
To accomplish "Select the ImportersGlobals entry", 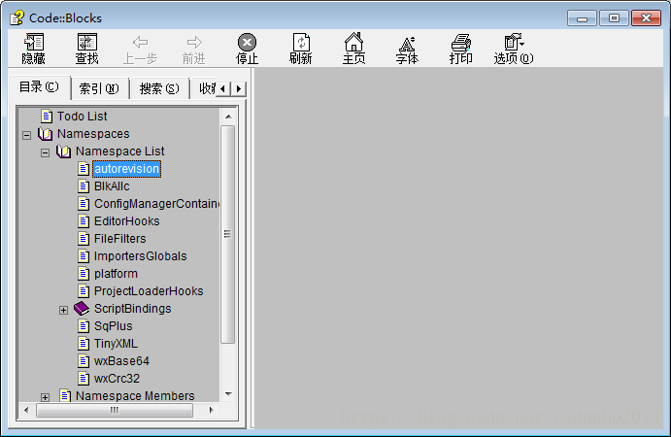I will point(141,256).
